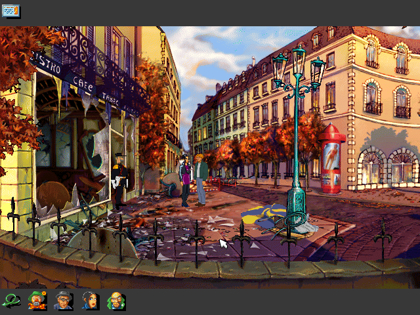Look at the red advertising column

(331, 159)
